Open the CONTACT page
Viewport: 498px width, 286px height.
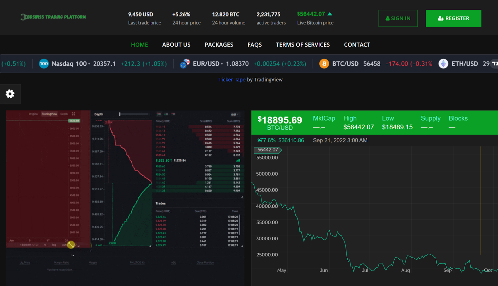coord(357,45)
